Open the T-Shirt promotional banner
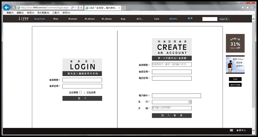This screenshot has width=258, height=137. 235,65
